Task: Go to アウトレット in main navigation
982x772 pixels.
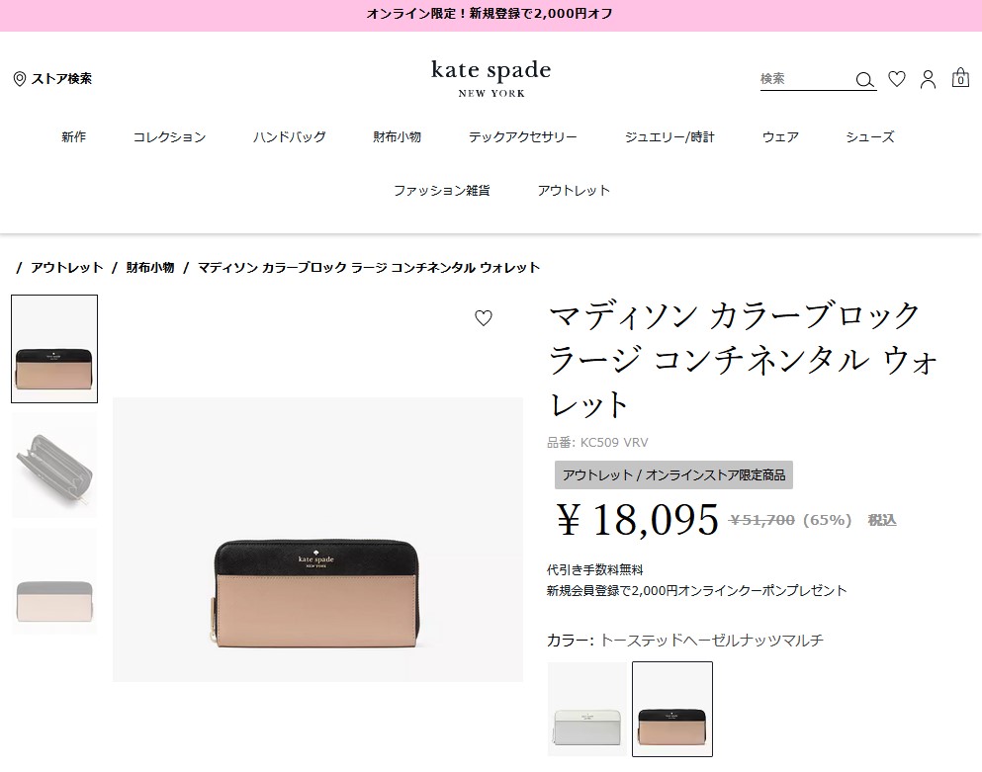Action: point(573,191)
